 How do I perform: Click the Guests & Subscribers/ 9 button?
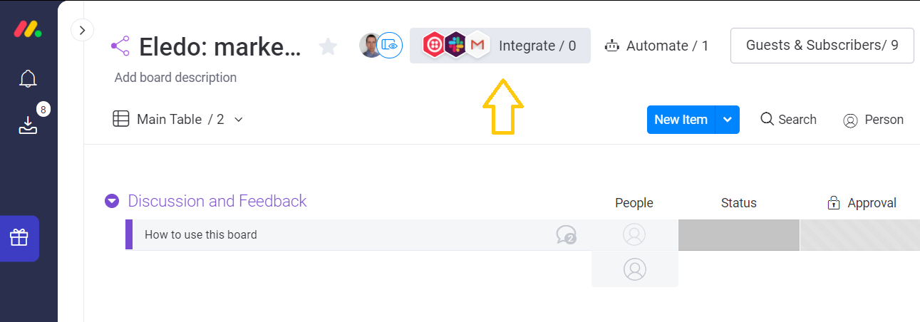click(x=822, y=46)
